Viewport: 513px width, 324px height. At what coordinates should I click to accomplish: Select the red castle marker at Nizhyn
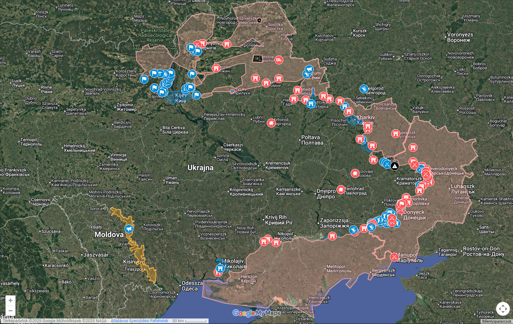(216, 68)
